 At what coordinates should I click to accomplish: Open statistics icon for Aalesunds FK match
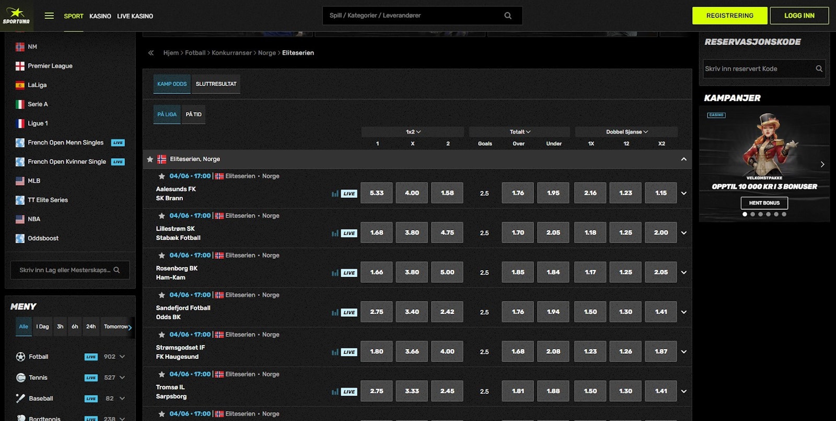tap(335, 194)
